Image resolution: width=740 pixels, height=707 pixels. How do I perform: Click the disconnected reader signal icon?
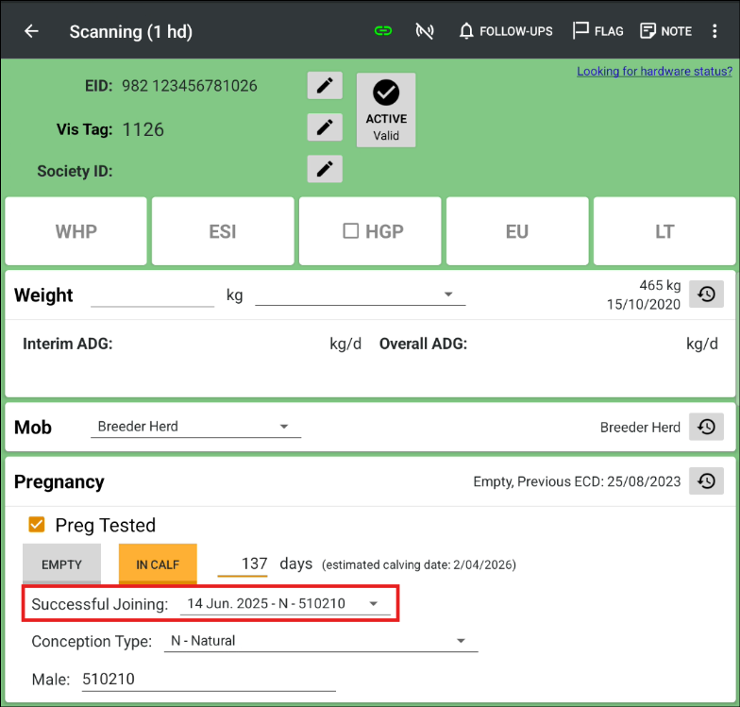coord(425,31)
